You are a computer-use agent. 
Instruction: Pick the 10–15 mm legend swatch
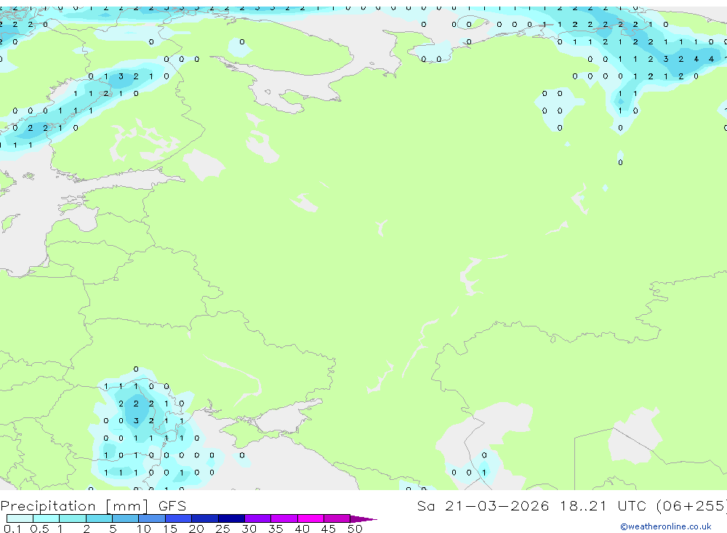tap(152, 518)
